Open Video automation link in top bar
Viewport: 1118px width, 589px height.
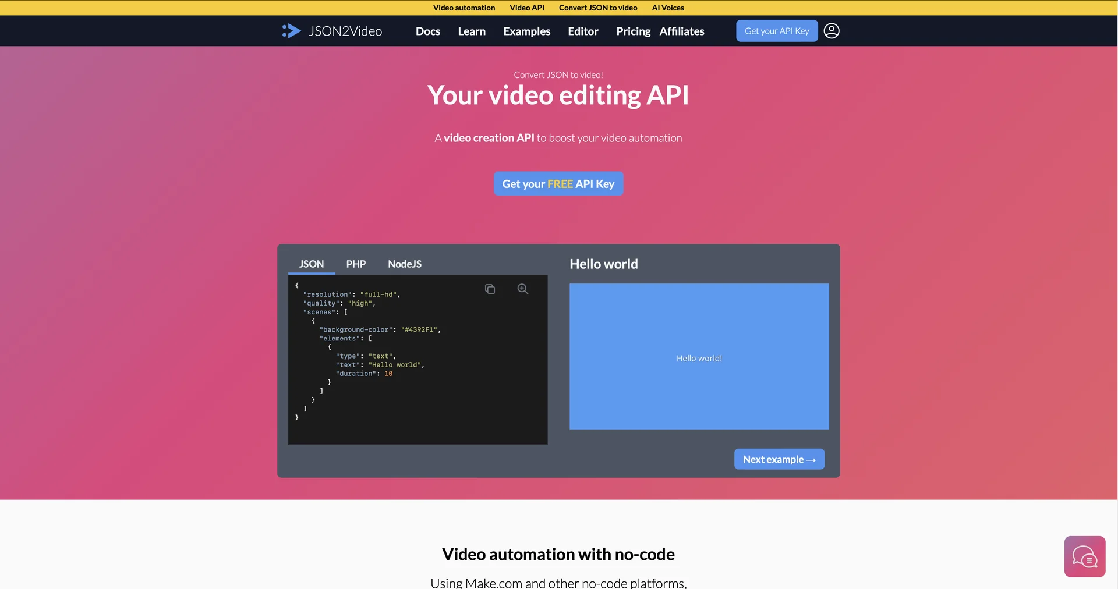point(464,8)
